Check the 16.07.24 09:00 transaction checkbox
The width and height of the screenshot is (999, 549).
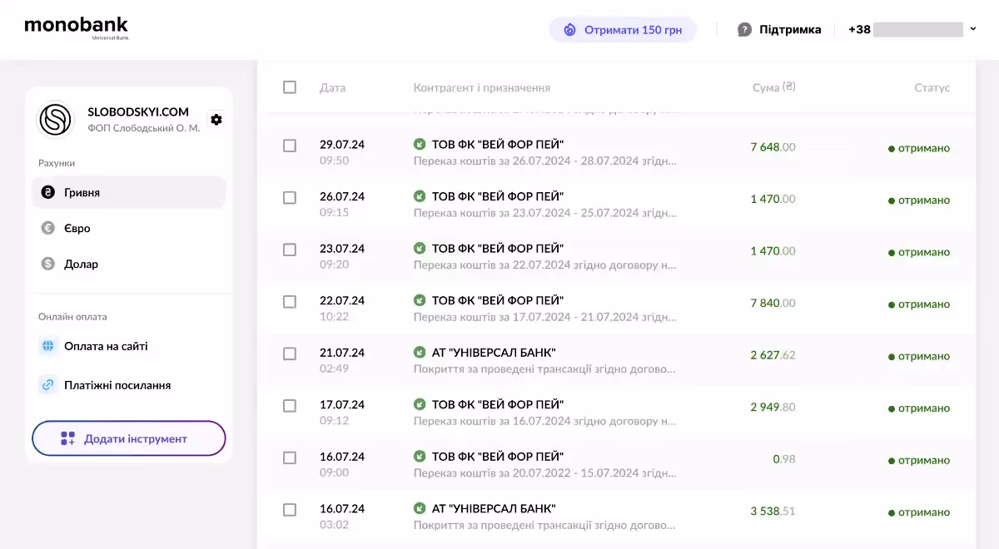(290, 457)
